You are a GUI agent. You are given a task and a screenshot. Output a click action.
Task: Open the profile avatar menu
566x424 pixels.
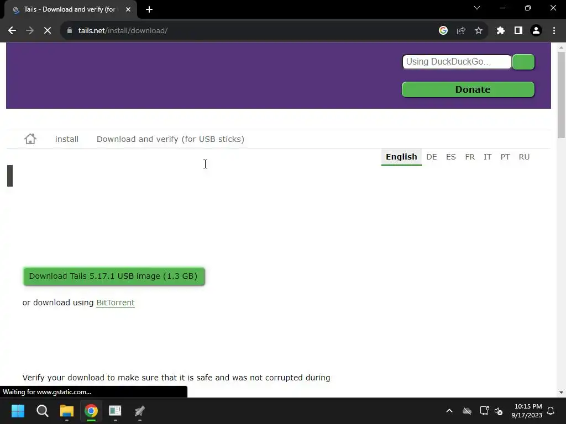click(536, 31)
